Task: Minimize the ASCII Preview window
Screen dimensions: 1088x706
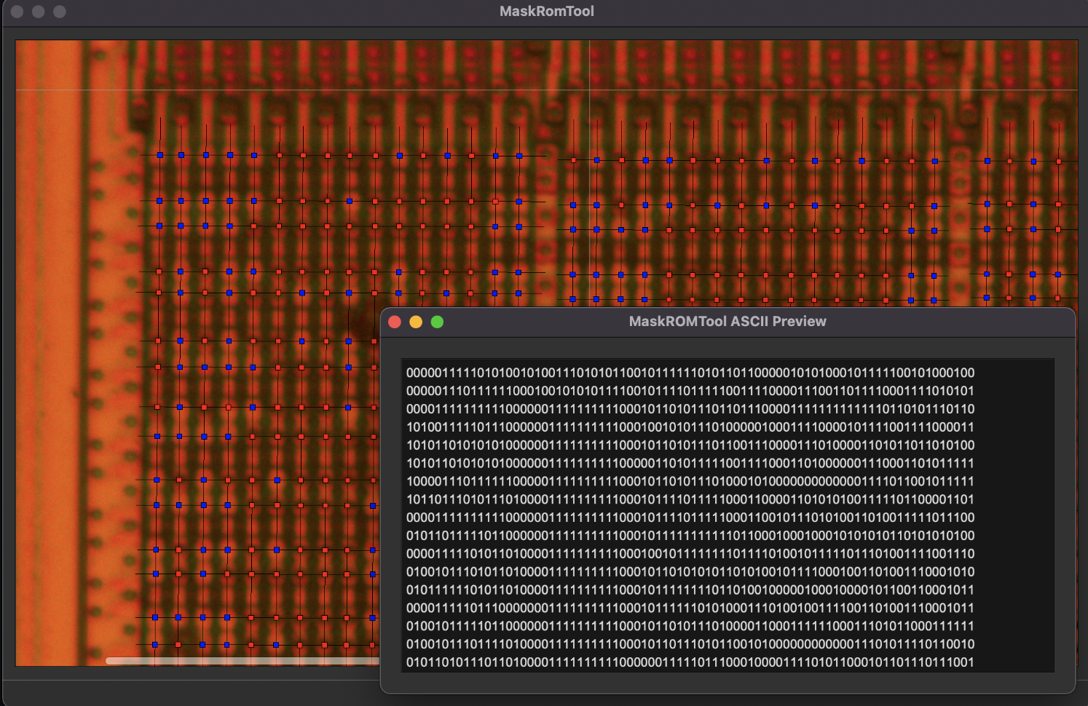Action: click(x=416, y=322)
